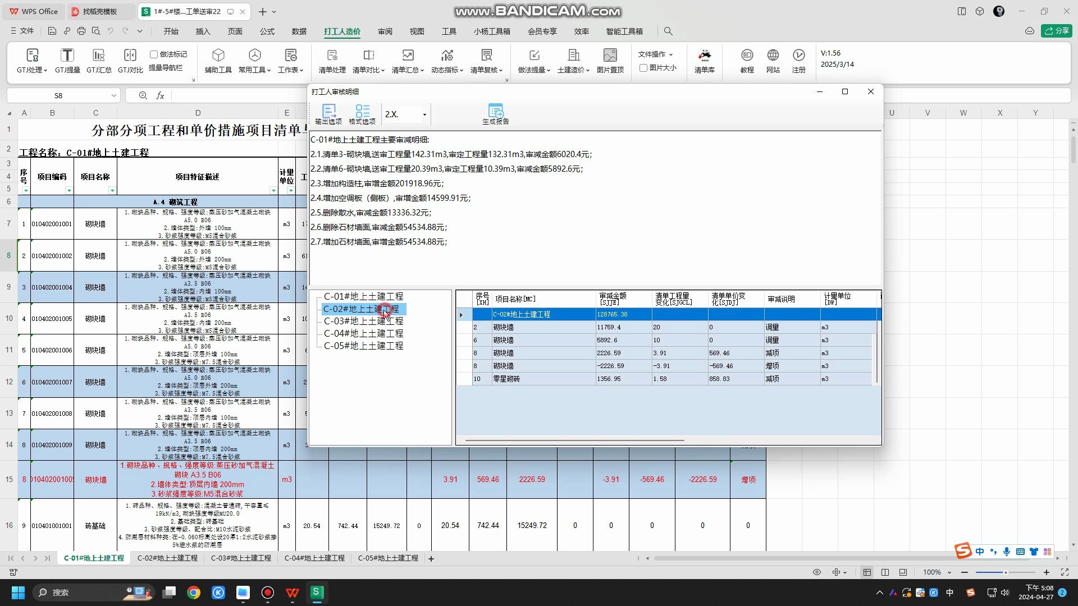This screenshot has width=1078, height=606.
Task: Click the 分享 share button
Action: pos(1056,31)
